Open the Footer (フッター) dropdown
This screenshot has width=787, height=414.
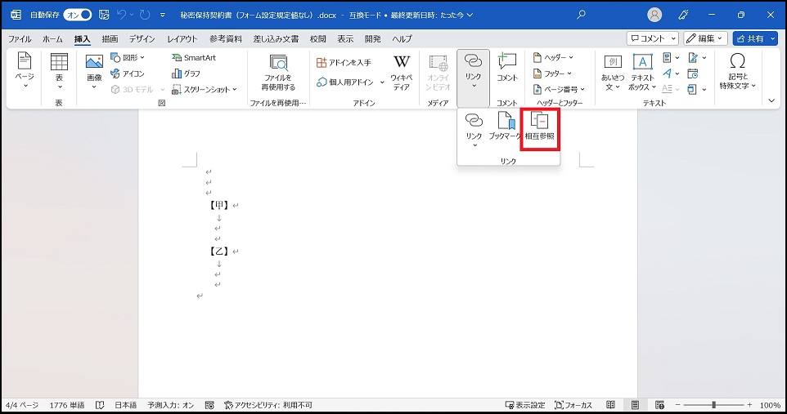552,73
